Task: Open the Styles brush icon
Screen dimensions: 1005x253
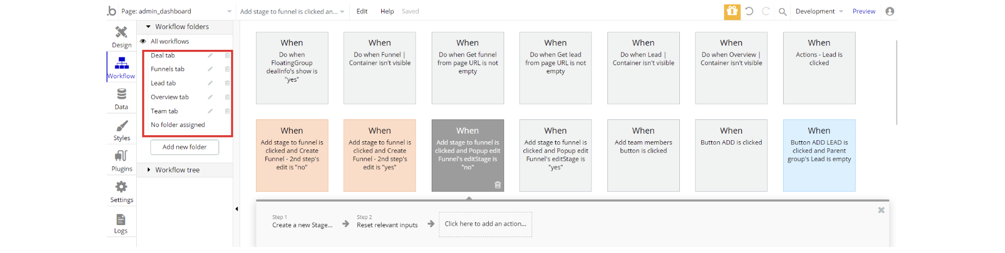Action: tap(121, 126)
